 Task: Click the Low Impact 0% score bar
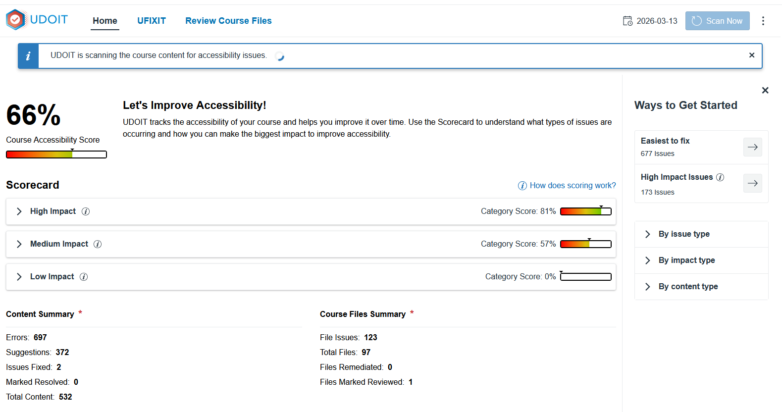point(586,277)
